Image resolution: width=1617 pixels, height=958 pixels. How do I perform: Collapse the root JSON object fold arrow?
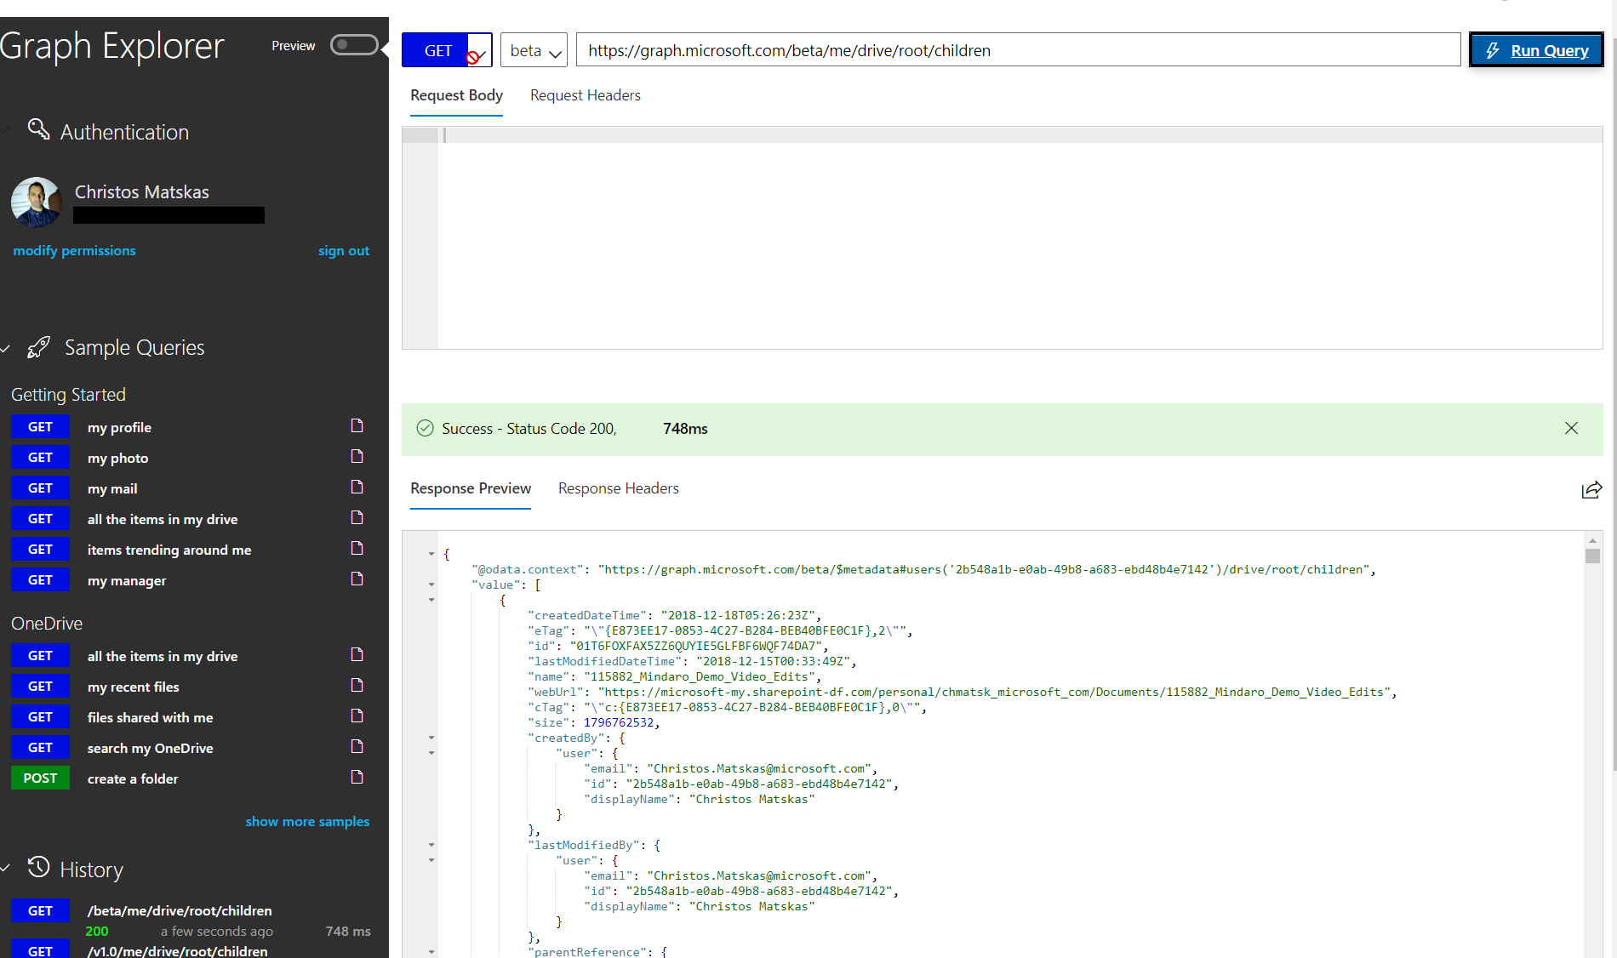pyautogui.click(x=431, y=554)
